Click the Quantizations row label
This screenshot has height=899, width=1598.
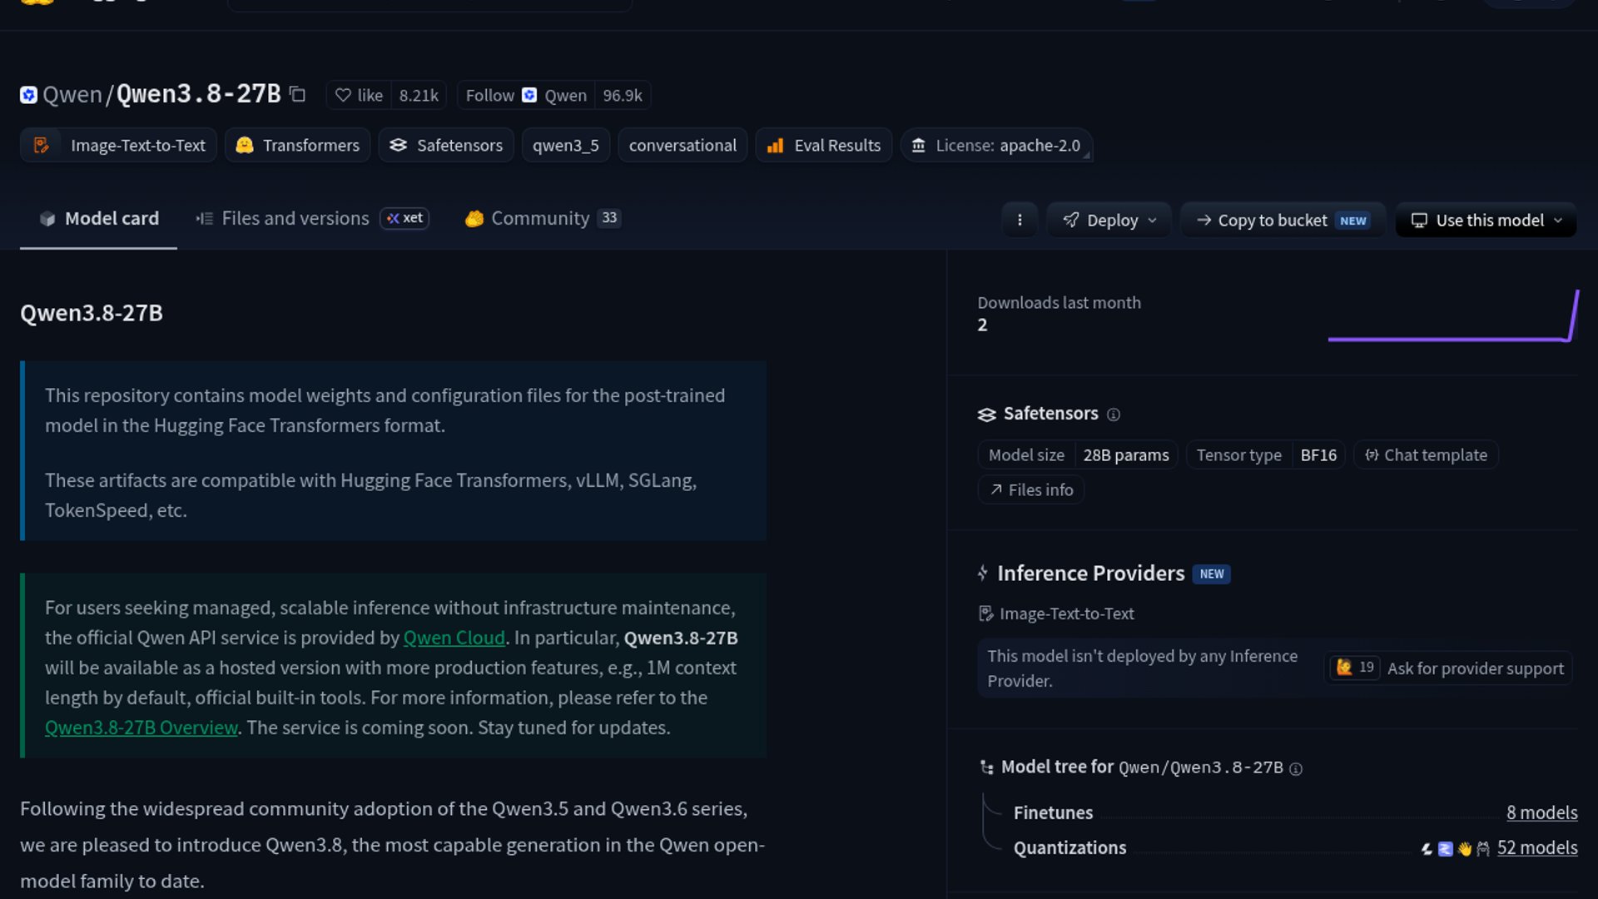(1069, 848)
